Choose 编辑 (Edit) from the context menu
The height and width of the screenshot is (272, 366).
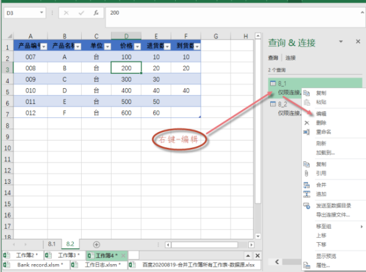pyautogui.click(x=321, y=113)
